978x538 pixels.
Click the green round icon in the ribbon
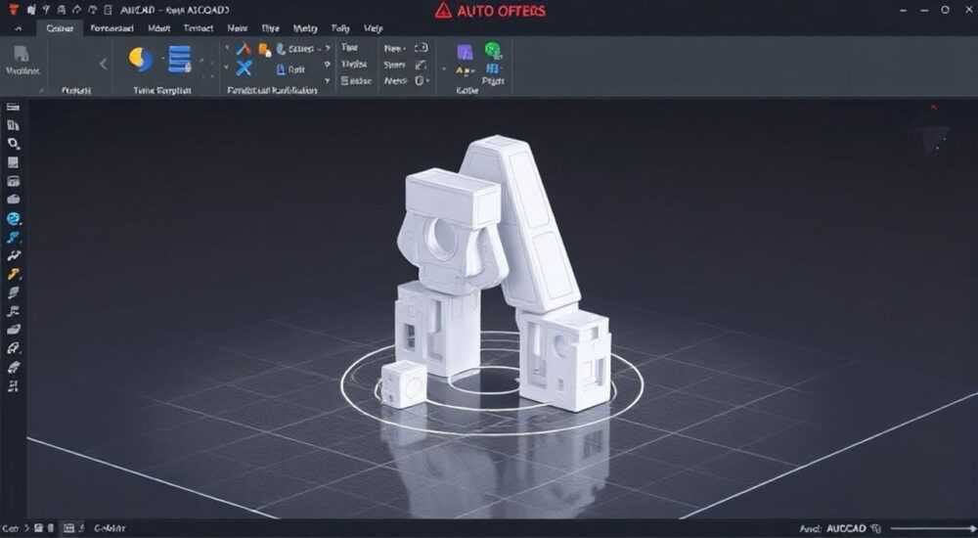[493, 51]
